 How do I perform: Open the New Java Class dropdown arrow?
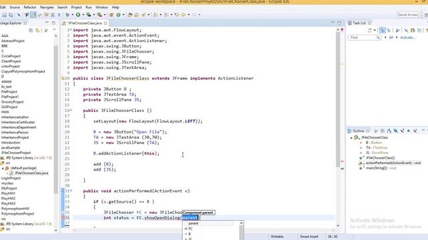[x=123, y=15]
